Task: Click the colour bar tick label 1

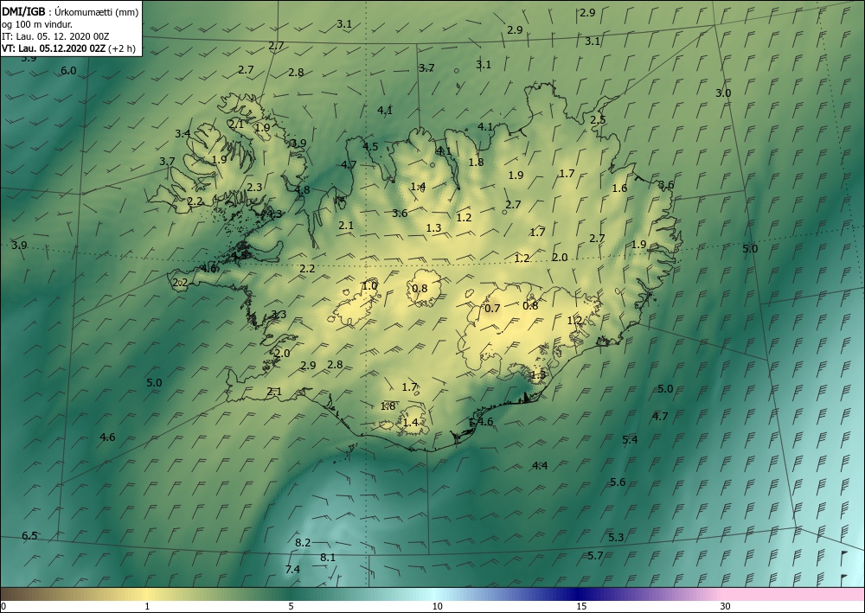Action: tap(147, 607)
